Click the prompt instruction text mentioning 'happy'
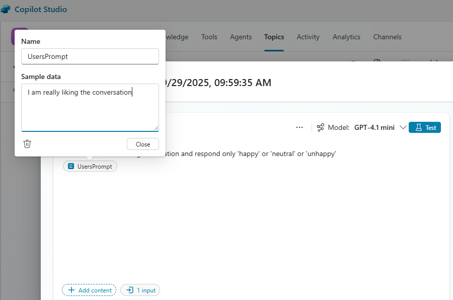The image size is (453, 300). (252, 154)
